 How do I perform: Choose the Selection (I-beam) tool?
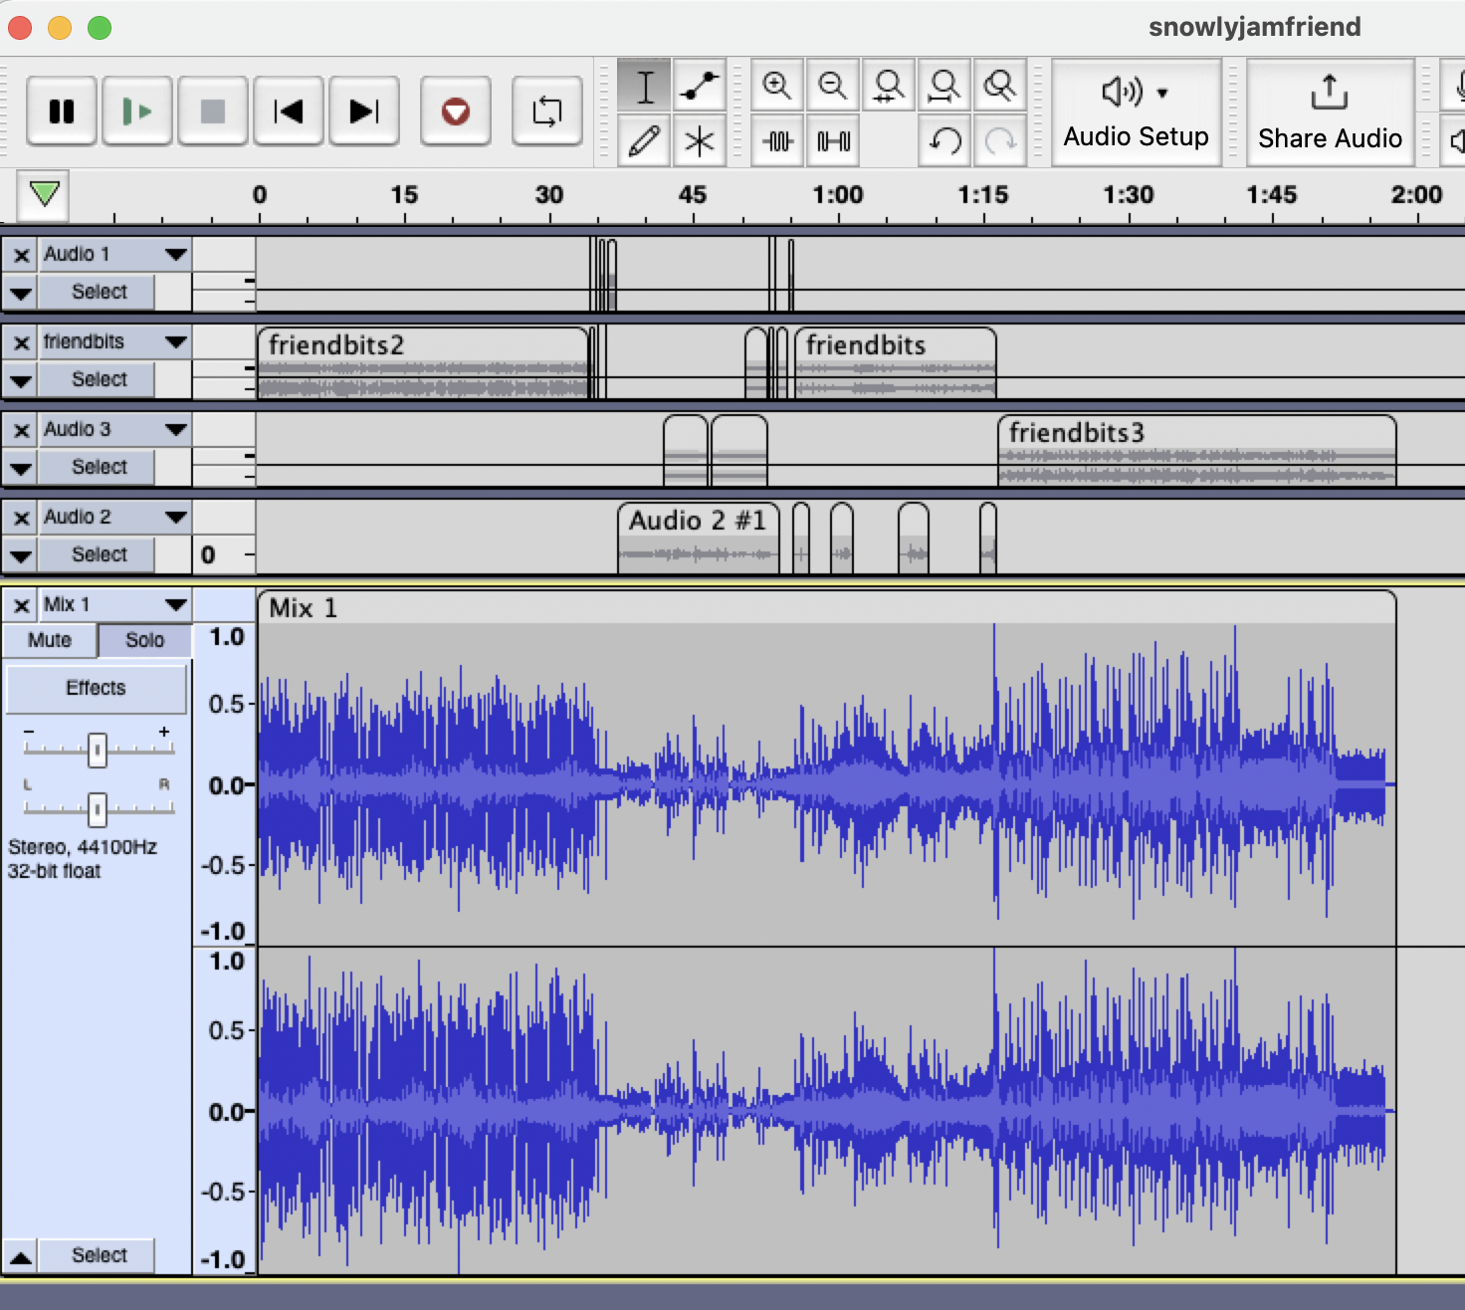pyautogui.click(x=645, y=87)
